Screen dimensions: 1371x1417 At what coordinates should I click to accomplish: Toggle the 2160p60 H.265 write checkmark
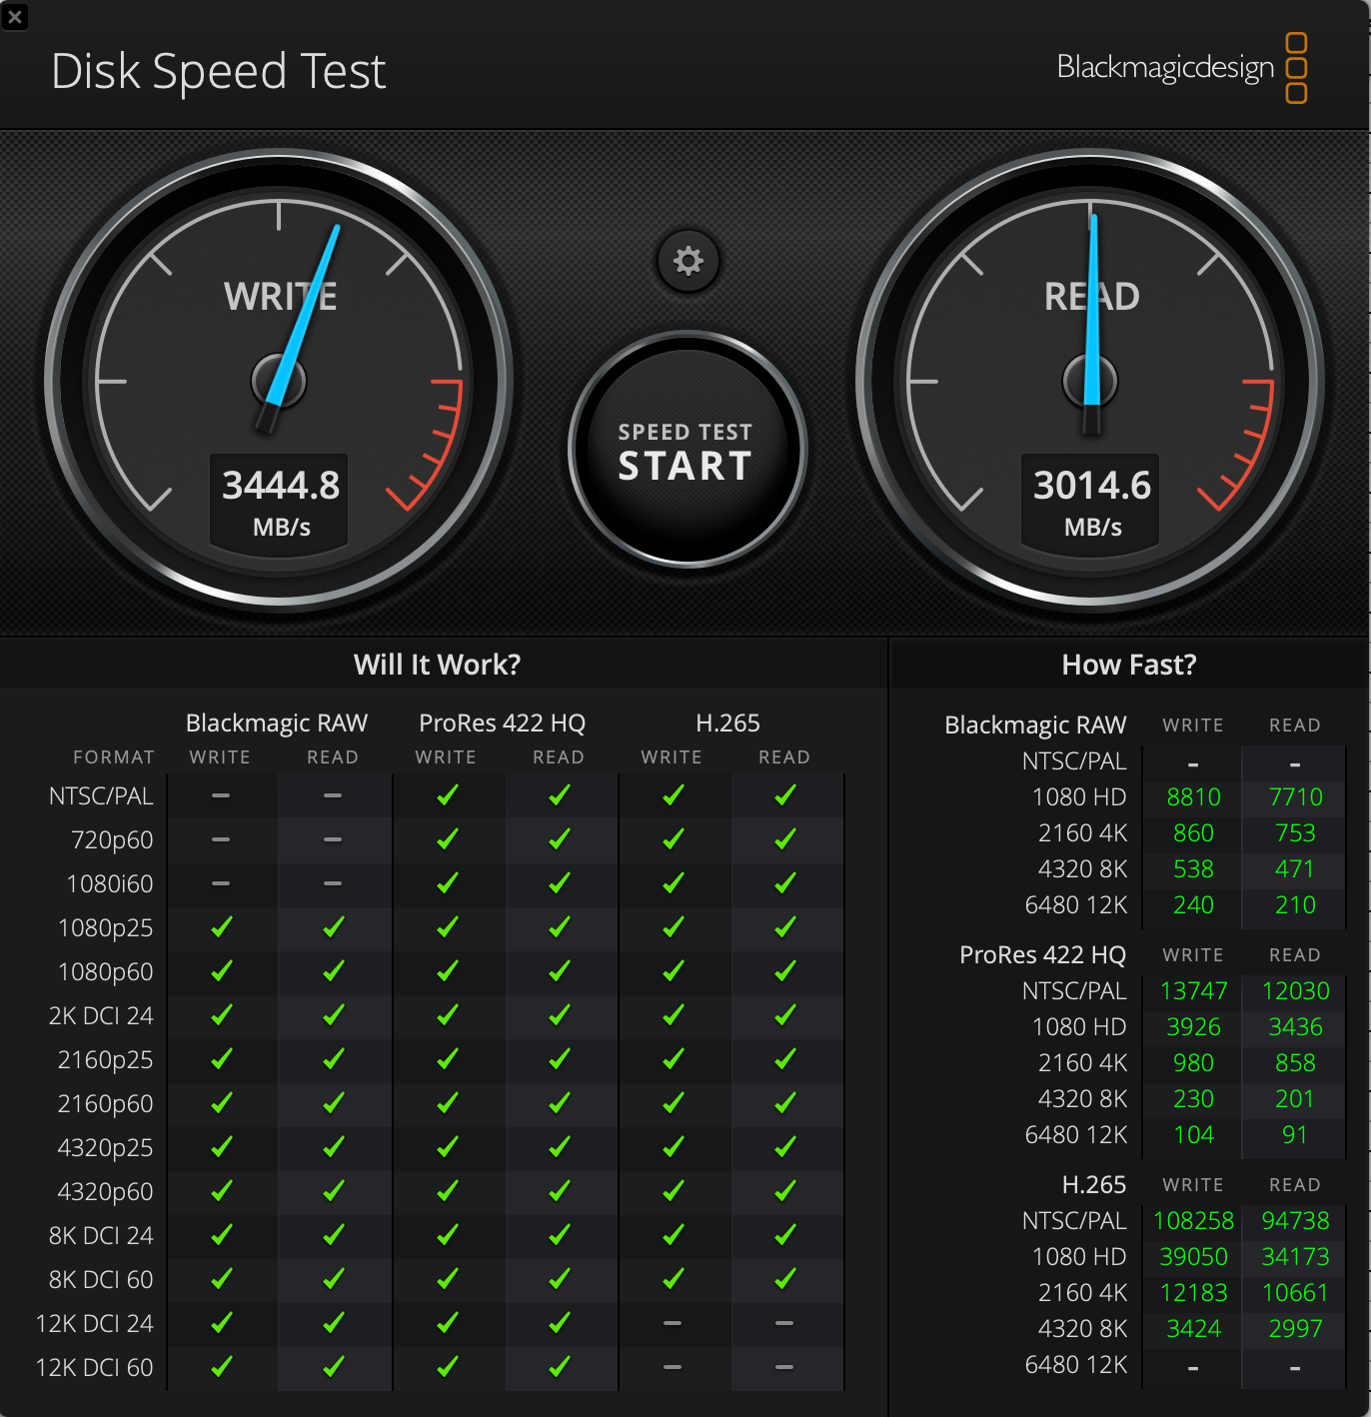tap(672, 1103)
